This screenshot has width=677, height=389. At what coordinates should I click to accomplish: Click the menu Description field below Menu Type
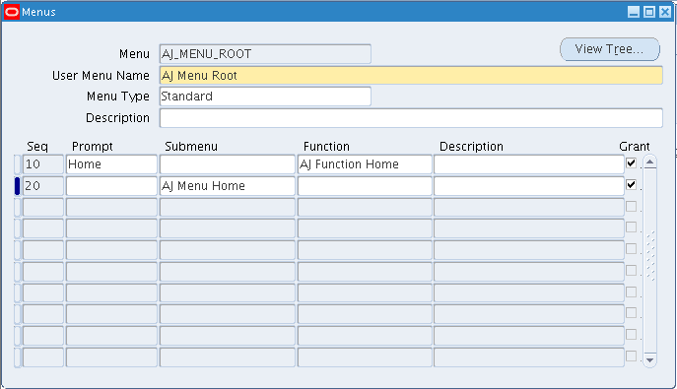pos(411,118)
